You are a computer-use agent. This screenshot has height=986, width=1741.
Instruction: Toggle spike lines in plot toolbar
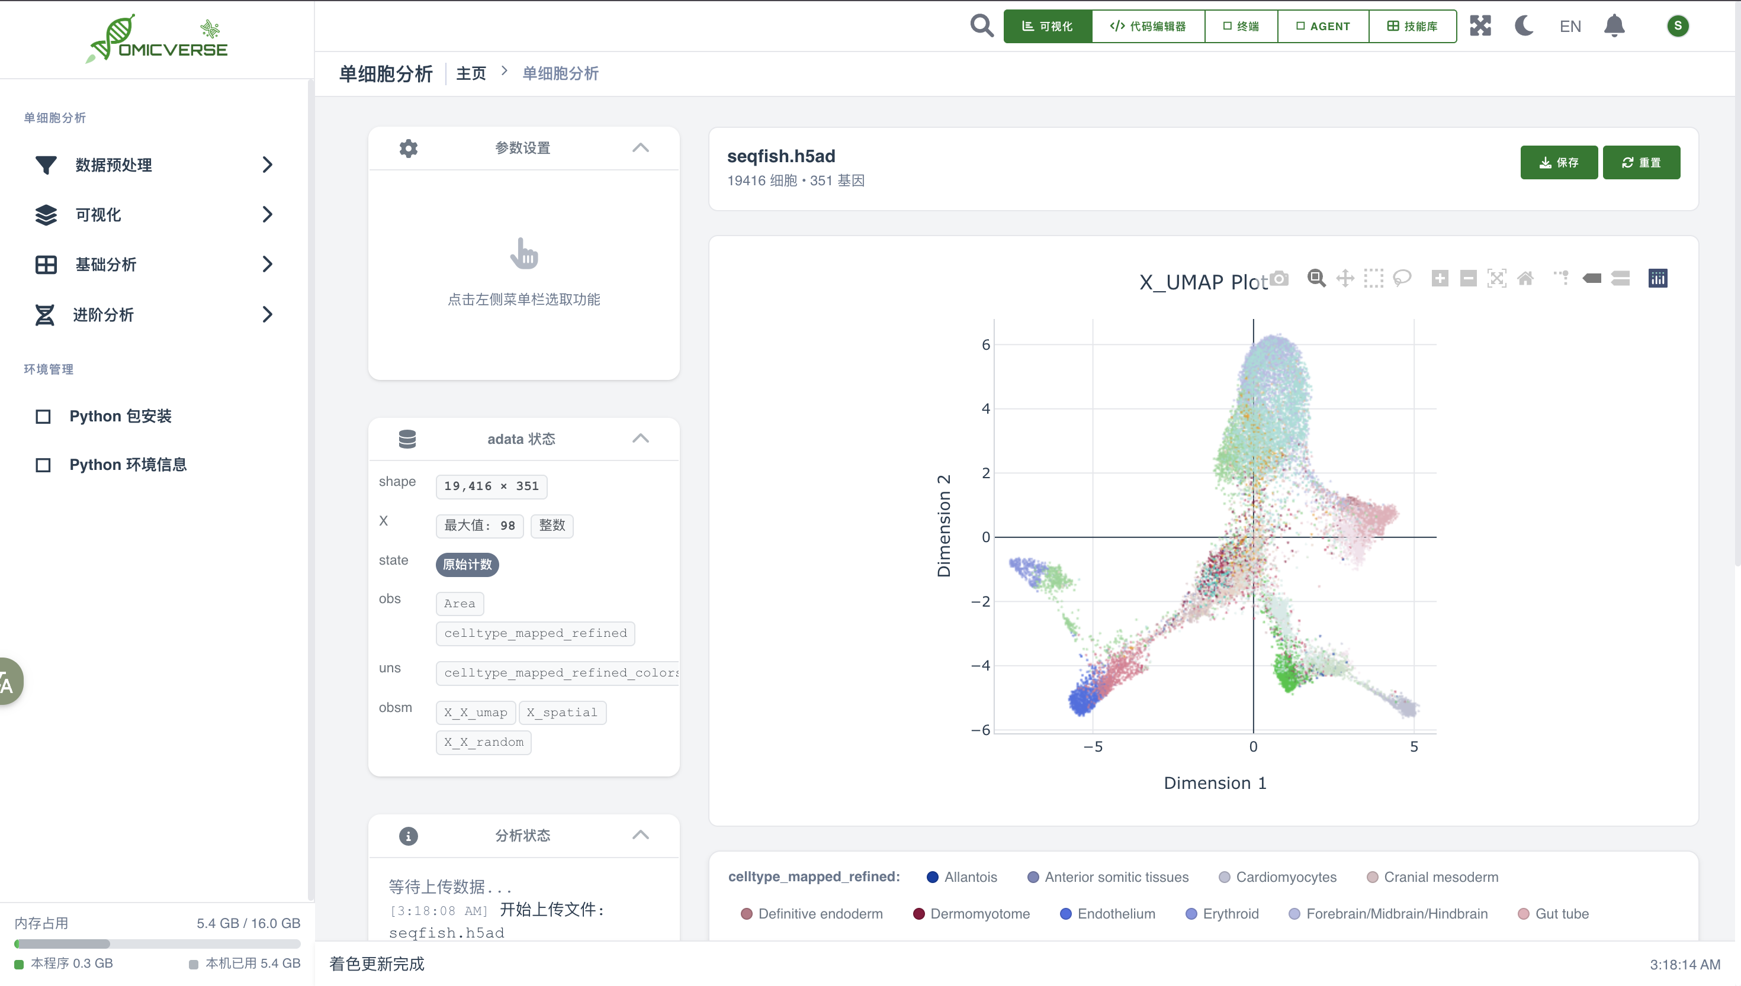coord(1562,278)
